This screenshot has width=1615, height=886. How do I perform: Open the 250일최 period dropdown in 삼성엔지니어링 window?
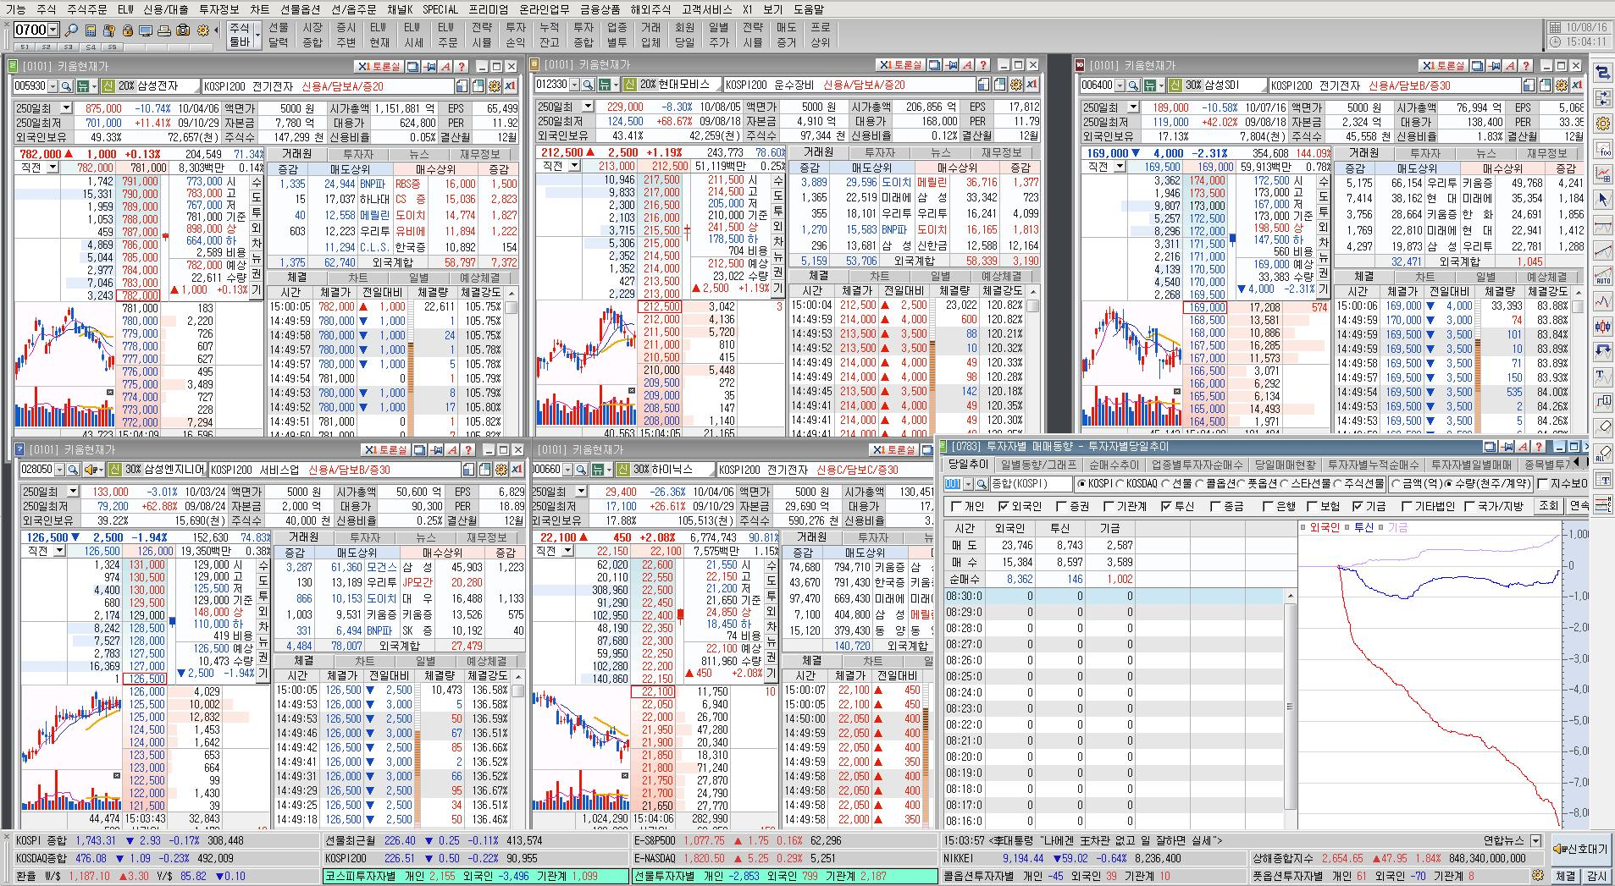tap(73, 492)
